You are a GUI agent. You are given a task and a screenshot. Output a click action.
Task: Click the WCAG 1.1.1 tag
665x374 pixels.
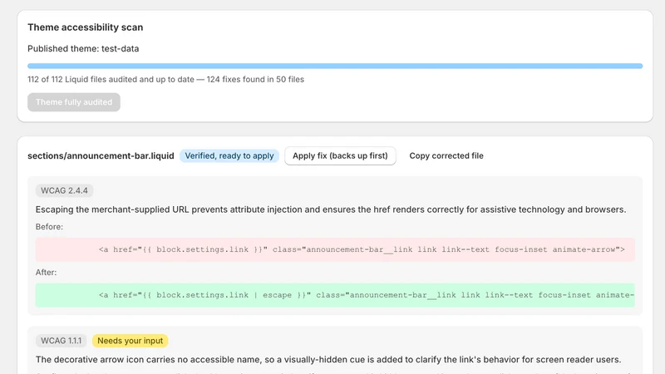tap(61, 341)
